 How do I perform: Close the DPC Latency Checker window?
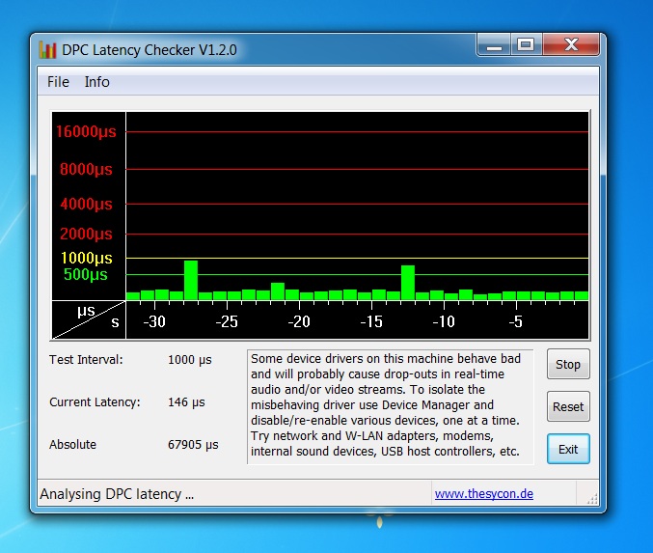click(571, 44)
